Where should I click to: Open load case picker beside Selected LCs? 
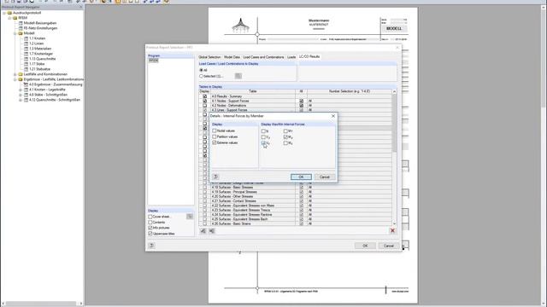tap(238, 76)
